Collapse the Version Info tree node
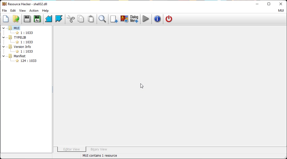This screenshot has height=159, width=287. [x=3, y=47]
